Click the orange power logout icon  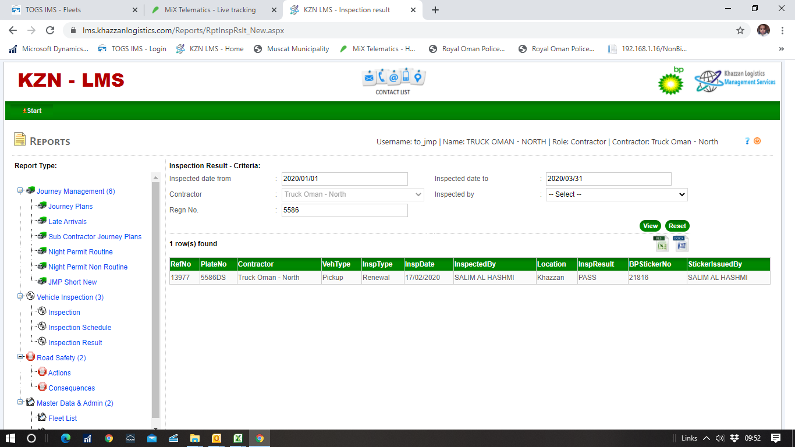(757, 141)
